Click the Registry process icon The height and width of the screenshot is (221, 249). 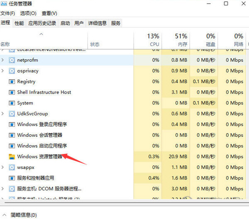(12, 82)
